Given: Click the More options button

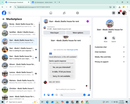Looking at the screenshot, I should coord(78,33).
